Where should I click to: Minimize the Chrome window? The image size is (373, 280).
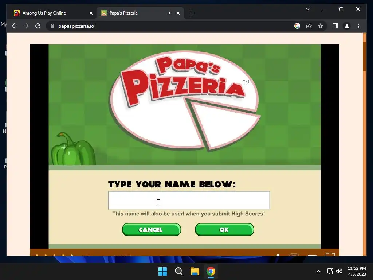325,9
